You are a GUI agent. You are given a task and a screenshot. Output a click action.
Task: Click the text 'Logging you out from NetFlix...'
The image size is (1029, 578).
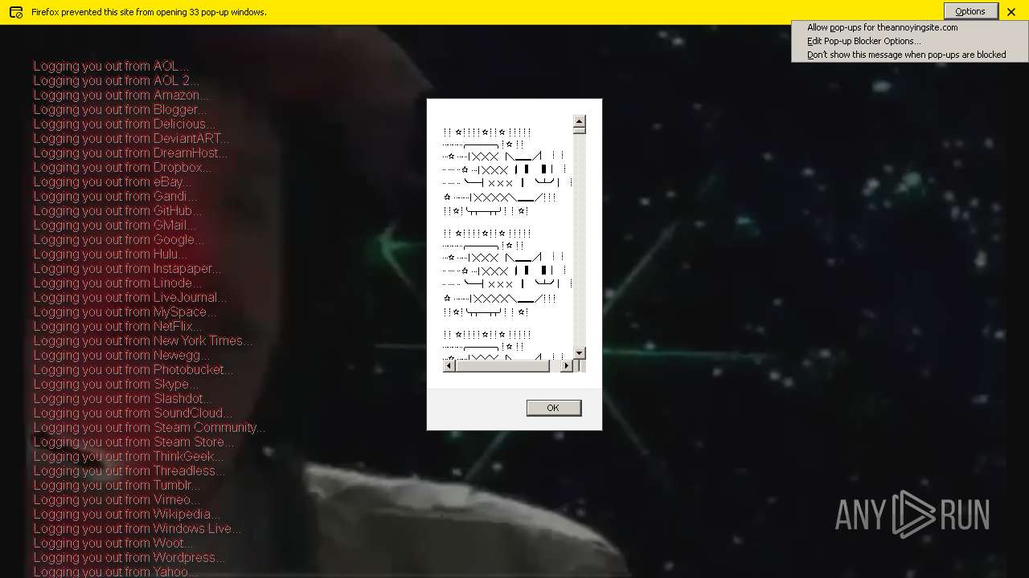click(x=117, y=326)
